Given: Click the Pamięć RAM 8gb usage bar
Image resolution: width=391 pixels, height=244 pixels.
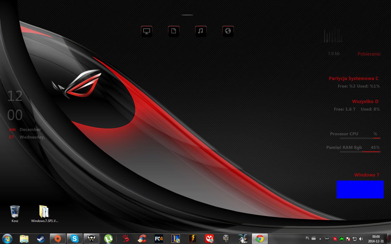Looking at the screenshot, I should pyautogui.click(x=360, y=152).
